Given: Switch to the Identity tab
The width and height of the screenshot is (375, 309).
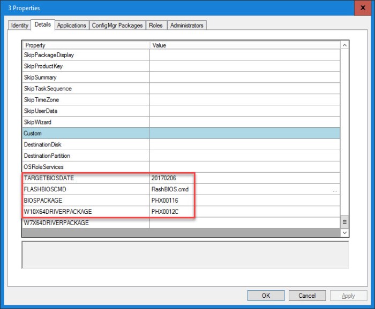Looking at the screenshot, I should point(20,25).
